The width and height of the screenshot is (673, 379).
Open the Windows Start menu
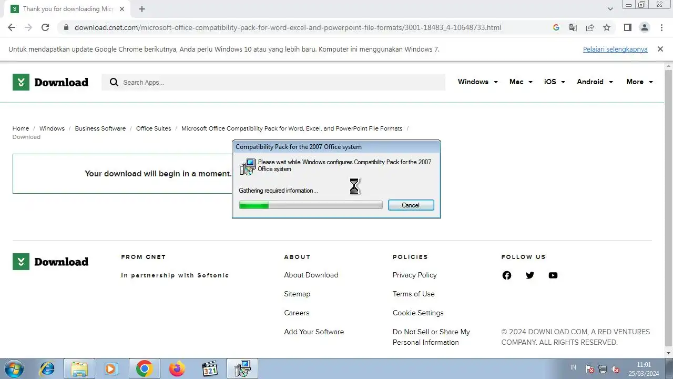(x=14, y=368)
